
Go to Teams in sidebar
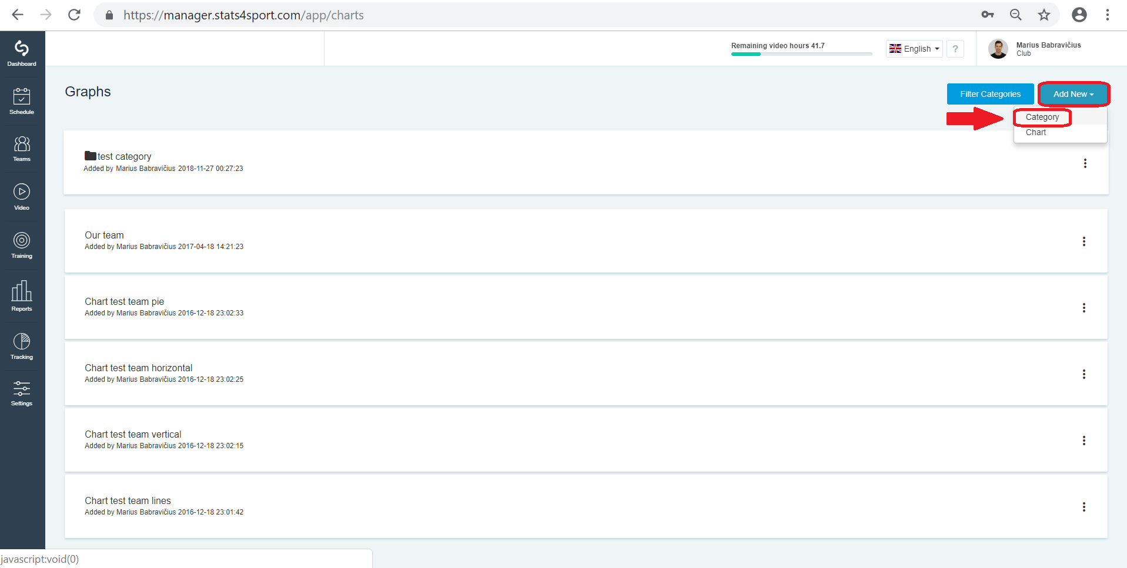(x=22, y=149)
